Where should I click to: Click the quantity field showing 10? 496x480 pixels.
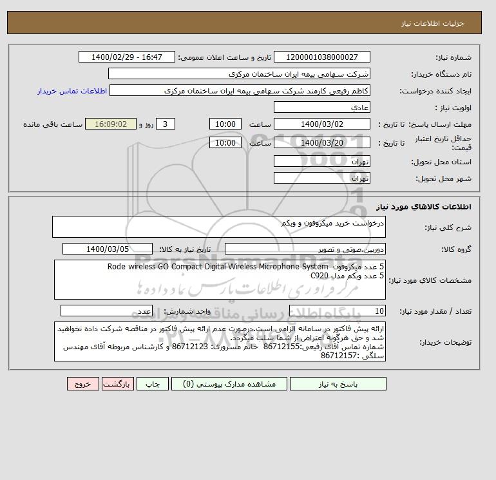tap(337, 311)
